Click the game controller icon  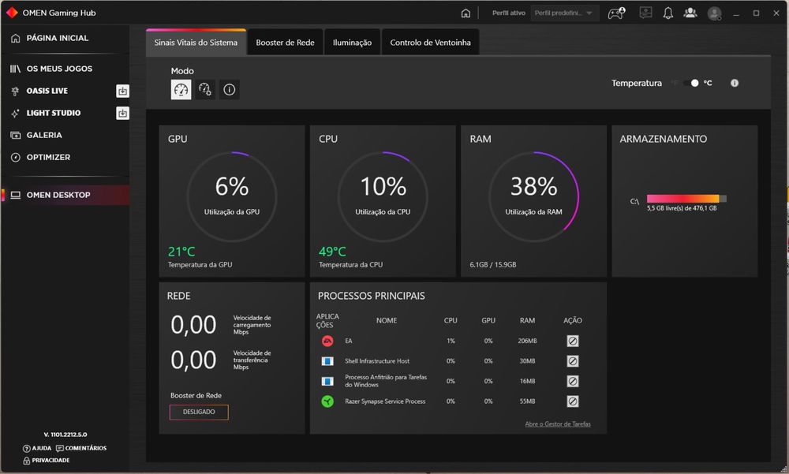[x=616, y=13]
